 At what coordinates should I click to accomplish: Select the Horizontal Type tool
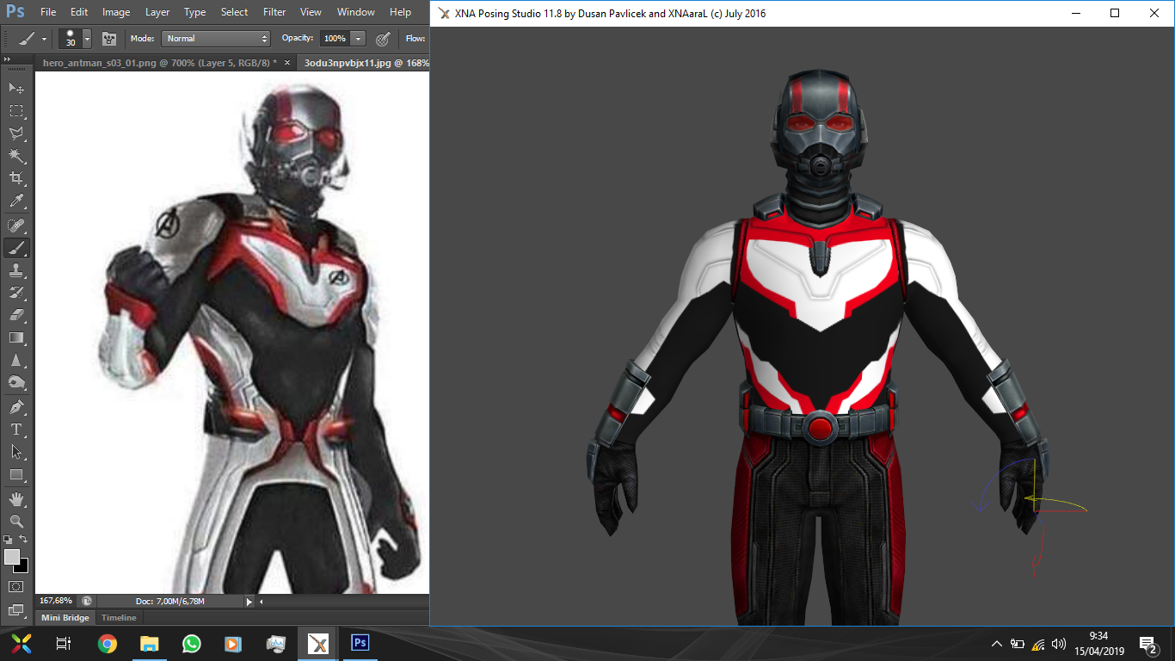(x=16, y=429)
